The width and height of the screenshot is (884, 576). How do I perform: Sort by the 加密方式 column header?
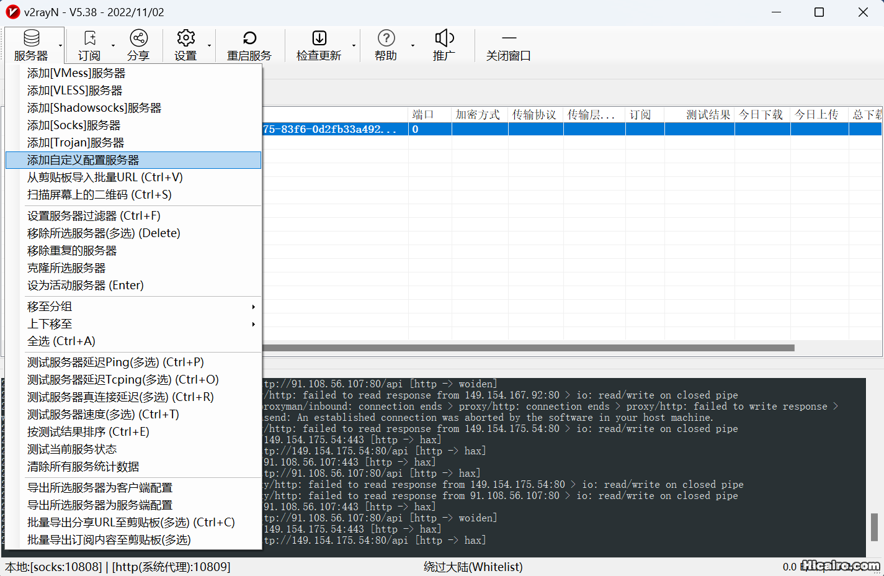pyautogui.click(x=480, y=115)
